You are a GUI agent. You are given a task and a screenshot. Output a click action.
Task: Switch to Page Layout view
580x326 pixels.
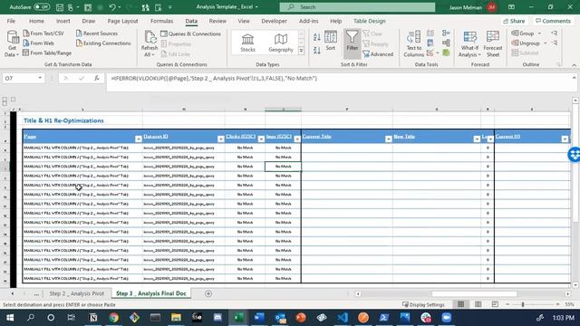(x=478, y=304)
